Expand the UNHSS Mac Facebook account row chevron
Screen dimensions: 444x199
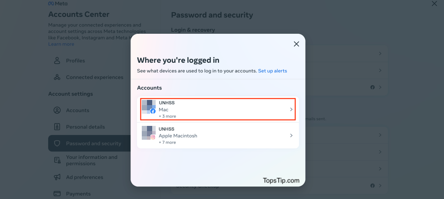pyautogui.click(x=291, y=109)
